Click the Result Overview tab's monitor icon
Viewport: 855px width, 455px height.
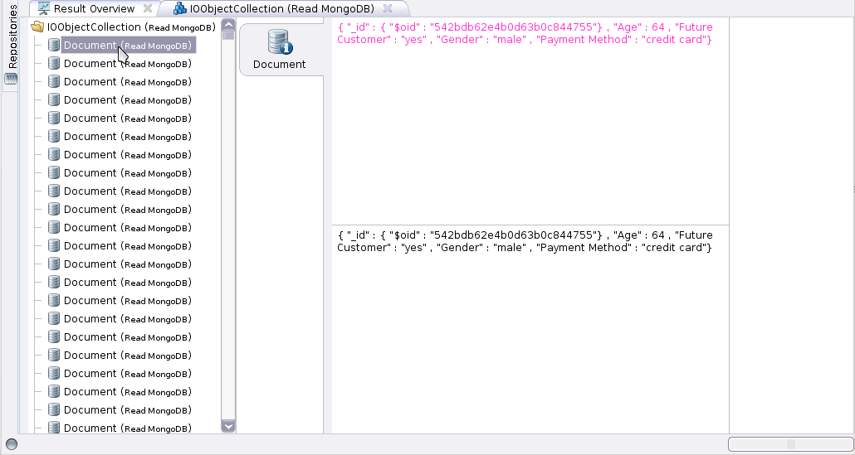click(43, 9)
